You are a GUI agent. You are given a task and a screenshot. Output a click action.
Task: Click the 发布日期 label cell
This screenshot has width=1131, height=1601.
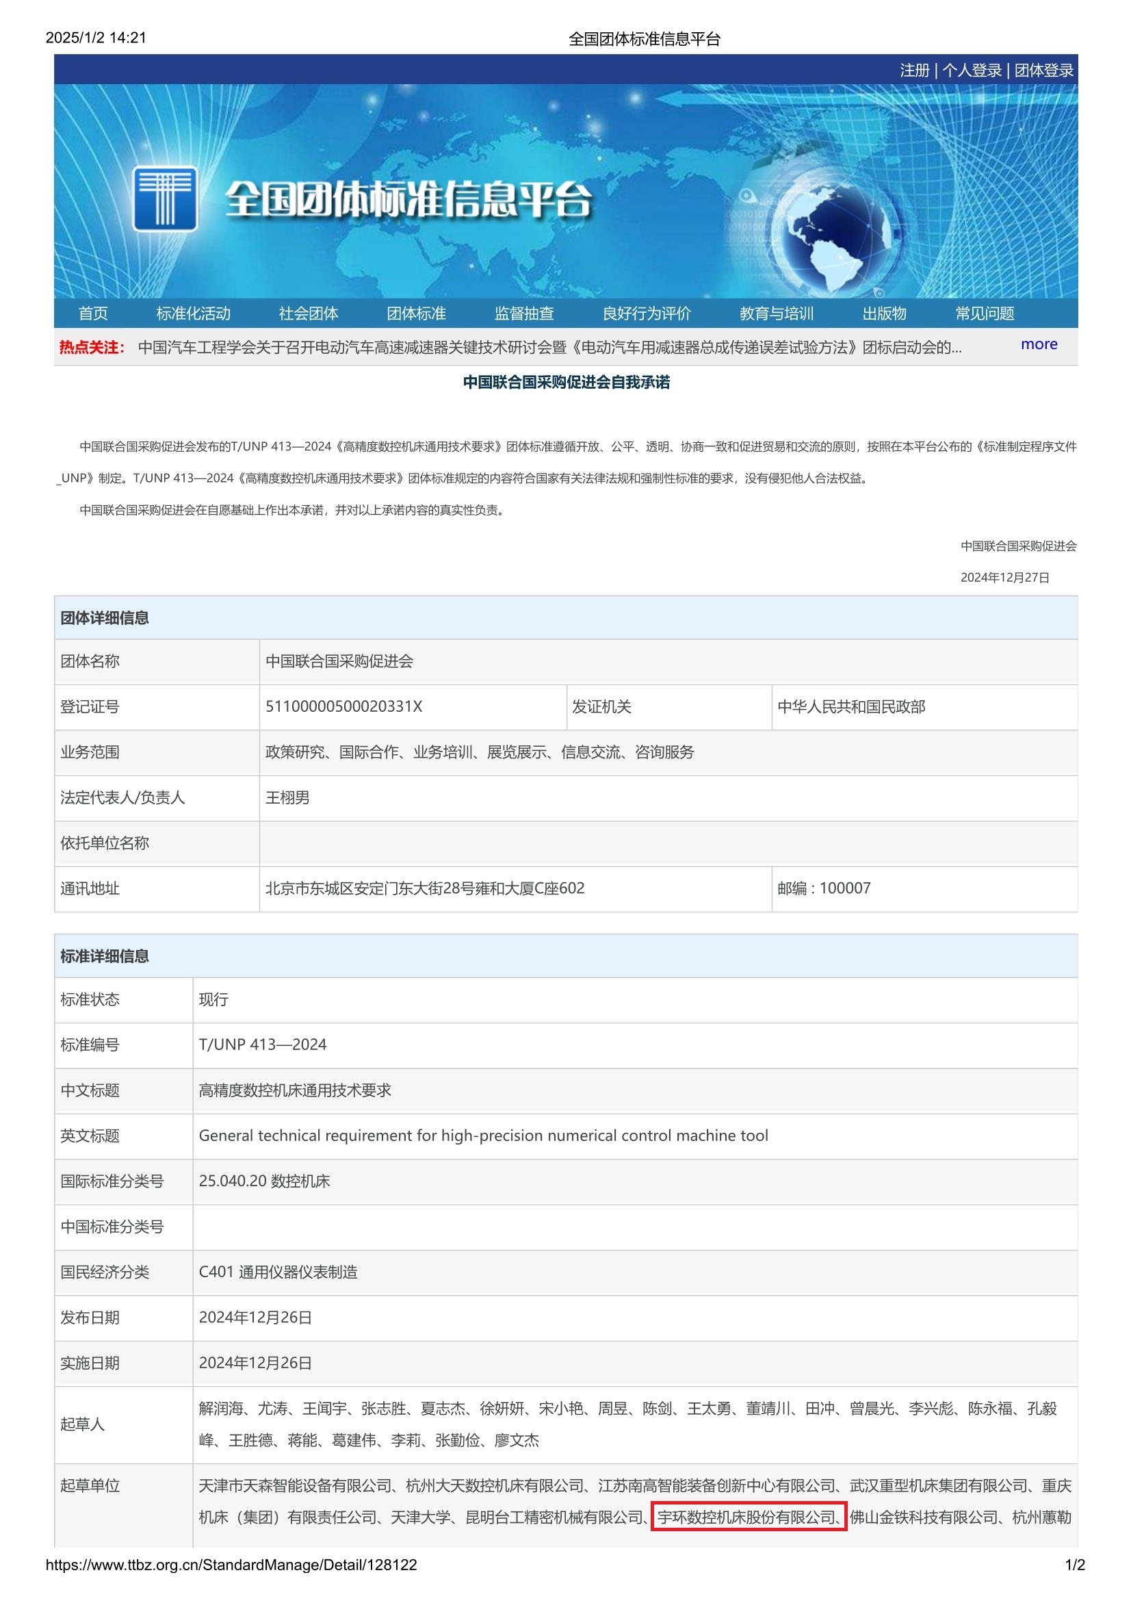tap(124, 1317)
